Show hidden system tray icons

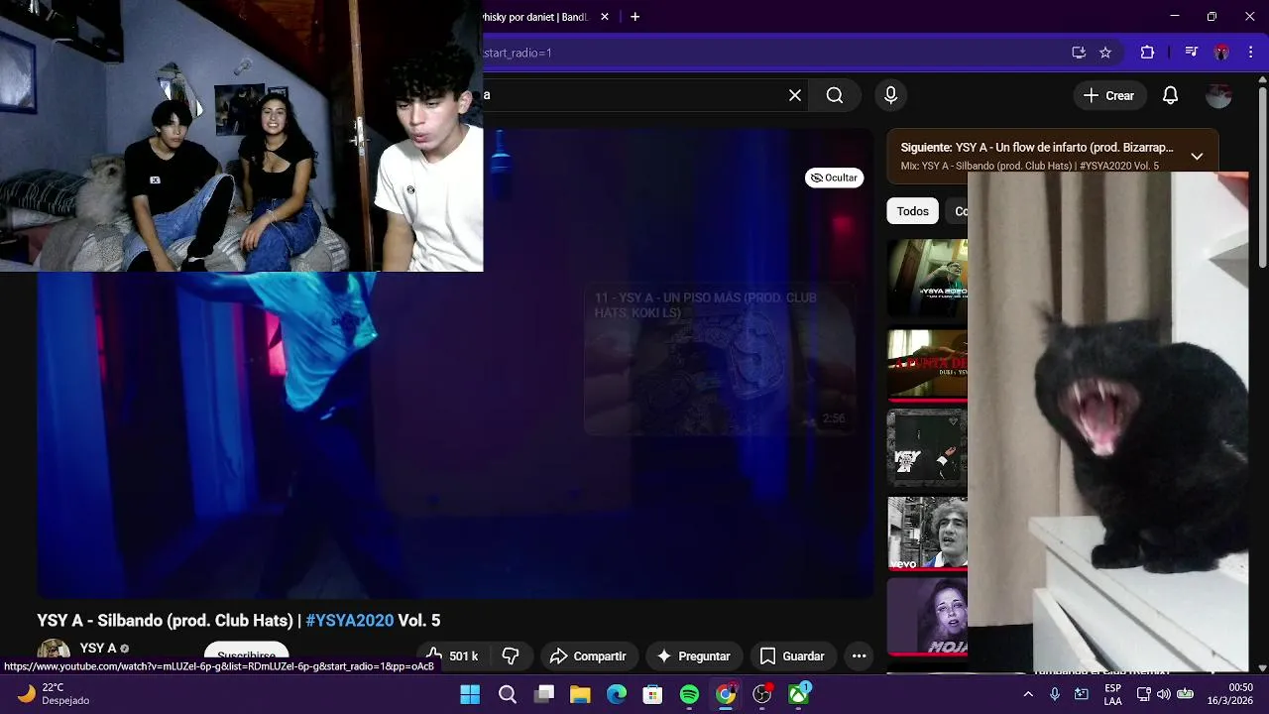pyautogui.click(x=1028, y=694)
